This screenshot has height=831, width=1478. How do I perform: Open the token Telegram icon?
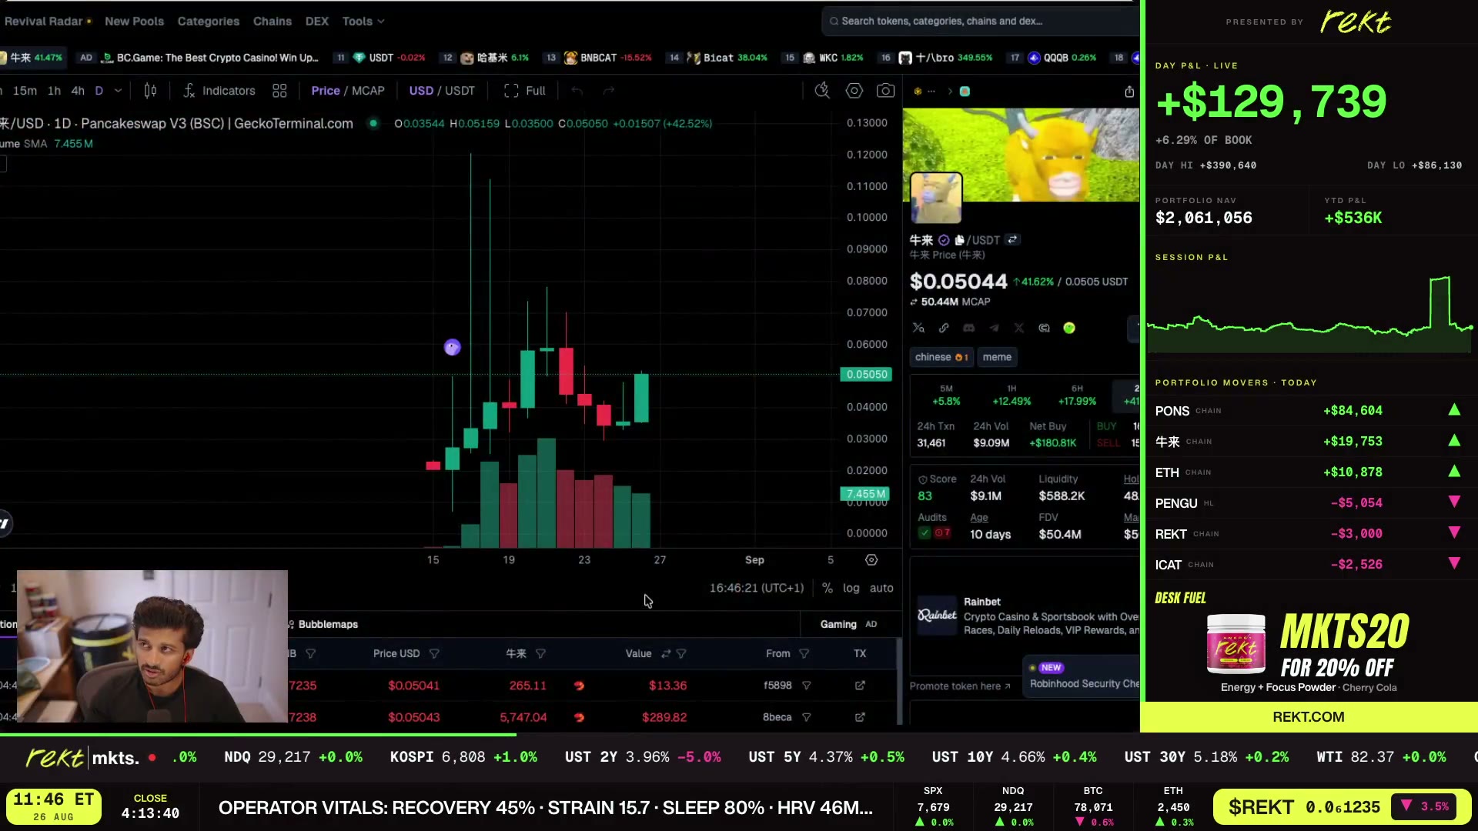(994, 328)
